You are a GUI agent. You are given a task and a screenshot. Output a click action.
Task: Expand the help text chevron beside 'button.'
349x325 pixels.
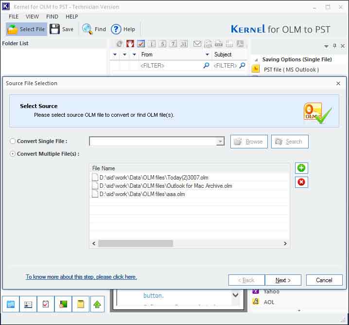pos(235,295)
